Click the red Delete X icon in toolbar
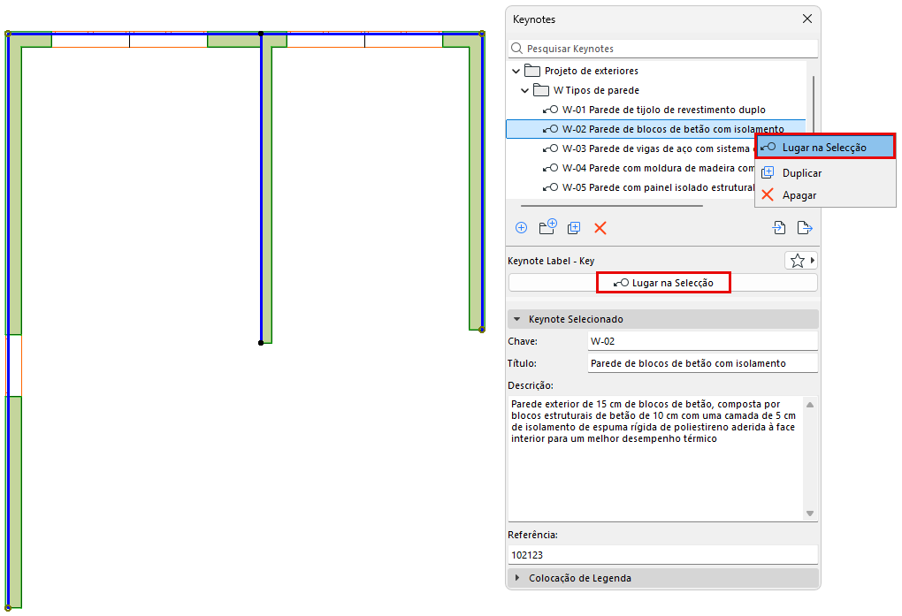This screenshot has width=902, height=616. coord(600,228)
